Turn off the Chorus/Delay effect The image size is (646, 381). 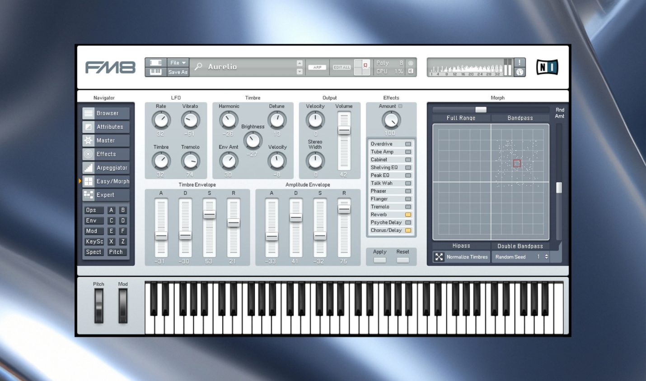pyautogui.click(x=408, y=230)
